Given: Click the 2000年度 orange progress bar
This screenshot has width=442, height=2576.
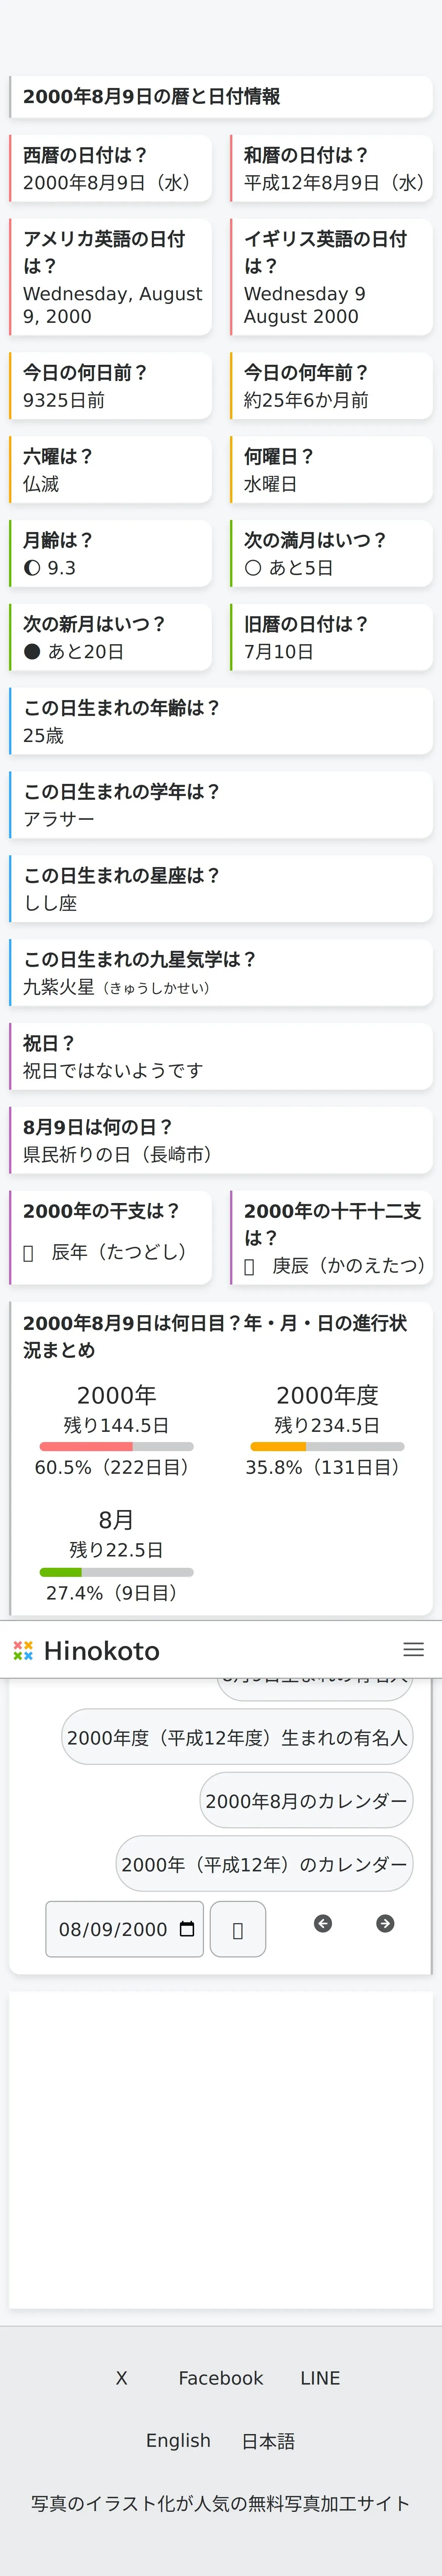Looking at the screenshot, I should (x=327, y=1446).
